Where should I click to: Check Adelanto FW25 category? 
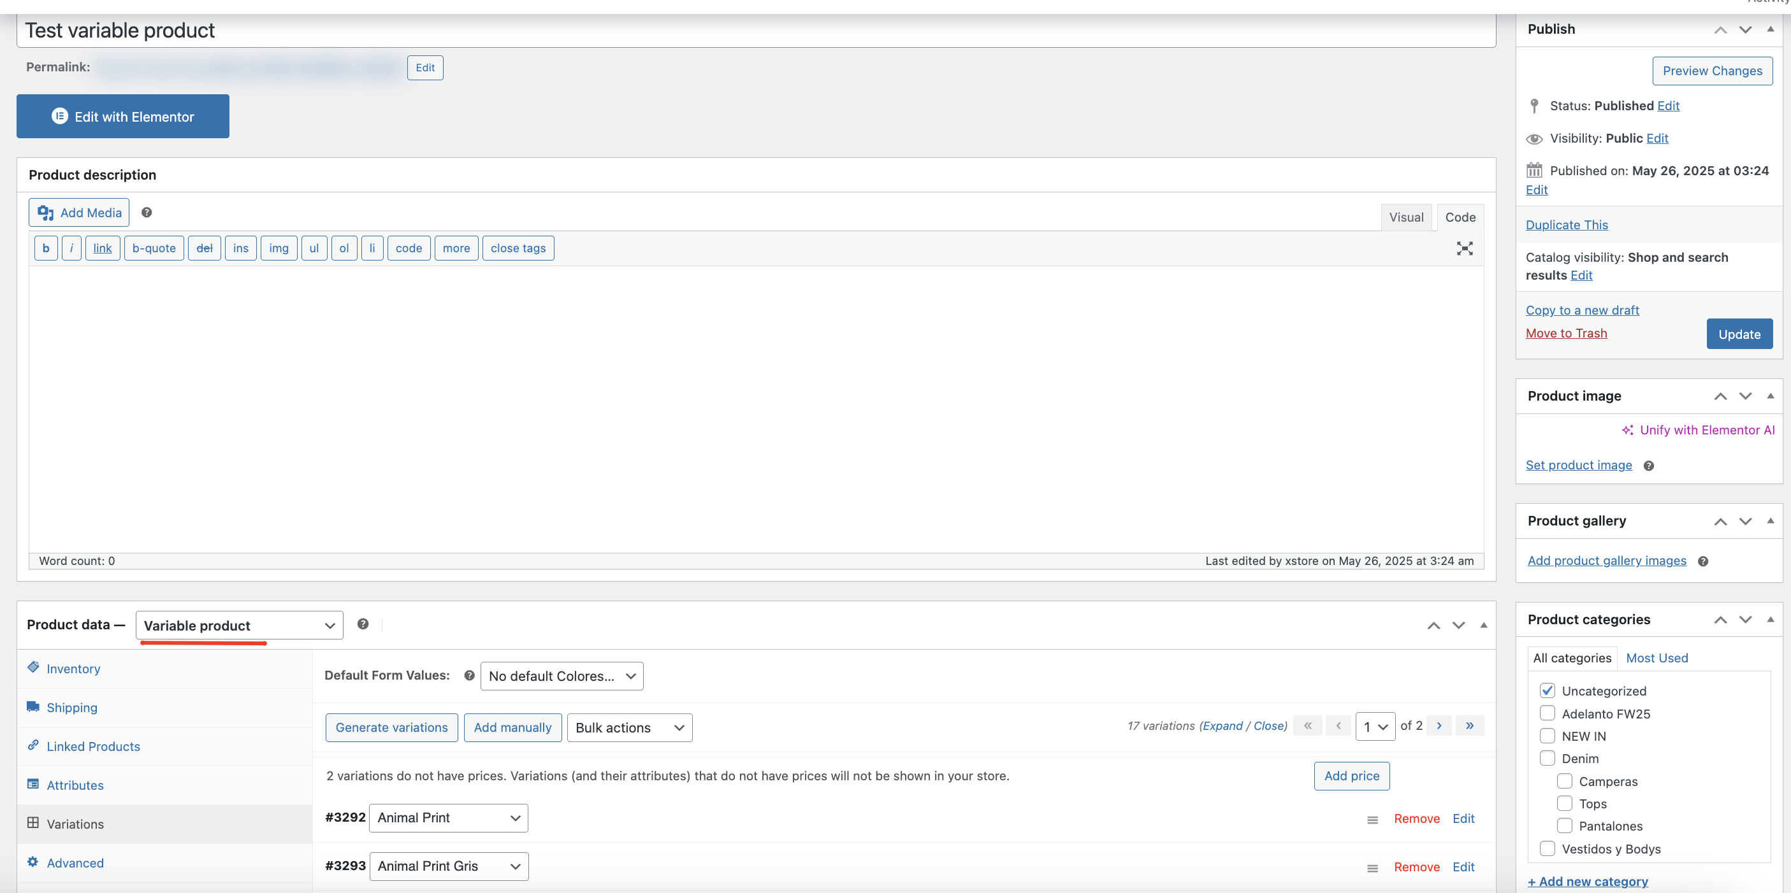1547,714
